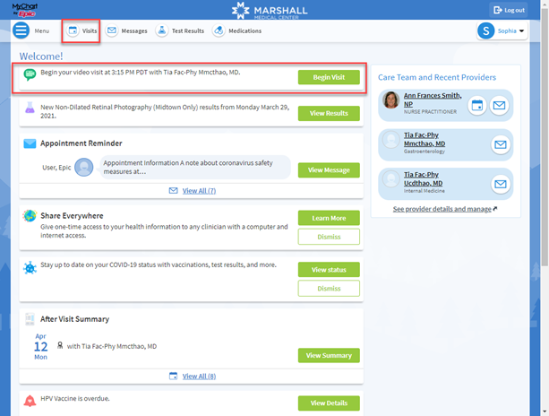Click the Care Team and Recent Providers heading
This screenshot has width=549, height=416.
pos(437,77)
